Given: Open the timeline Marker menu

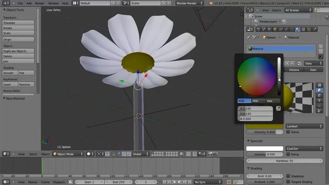Looking at the screenshot, I should pyautogui.click(x=33, y=182).
